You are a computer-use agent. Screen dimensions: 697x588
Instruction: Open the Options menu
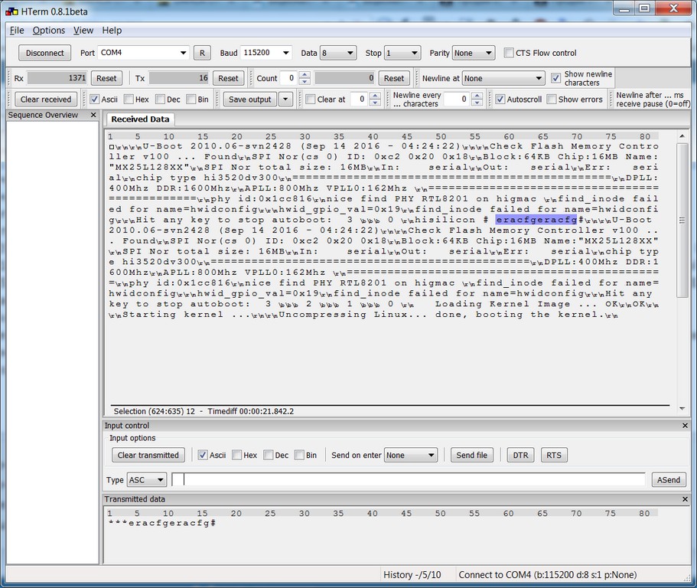[x=49, y=31]
